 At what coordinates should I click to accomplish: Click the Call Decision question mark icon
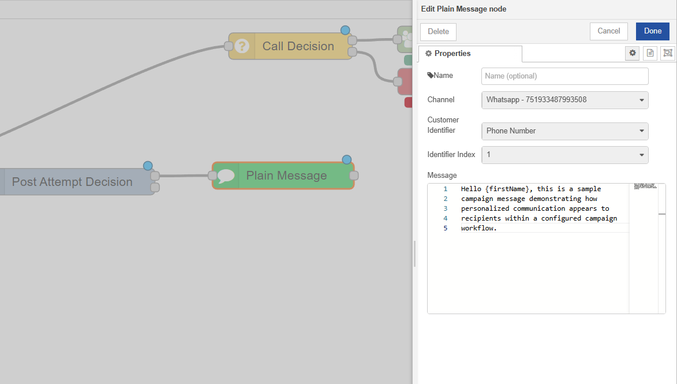pos(243,46)
